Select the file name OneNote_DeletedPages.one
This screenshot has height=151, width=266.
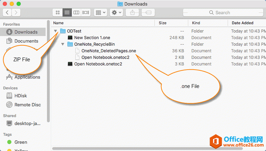pos(109,51)
